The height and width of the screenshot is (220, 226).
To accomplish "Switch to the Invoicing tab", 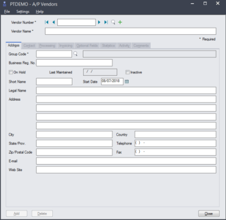I will (66, 45).
